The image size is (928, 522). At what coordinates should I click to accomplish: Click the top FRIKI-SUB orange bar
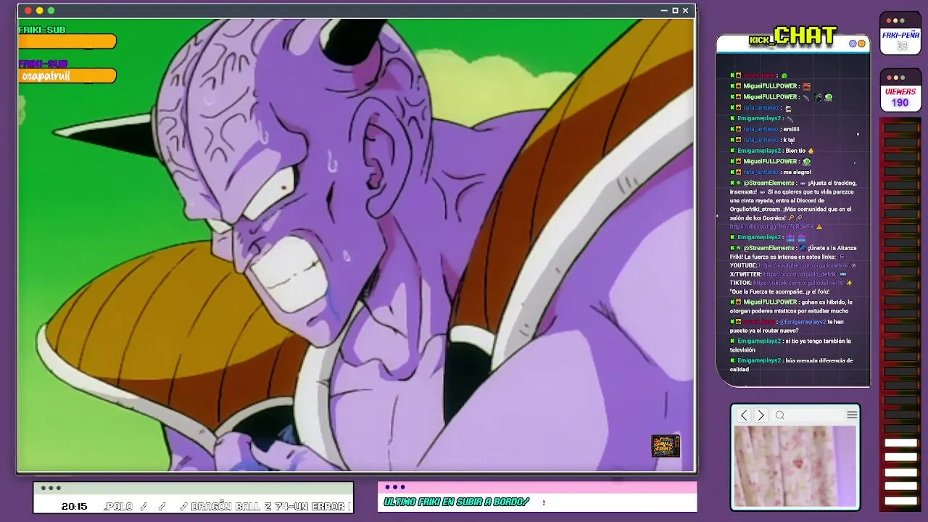67,42
